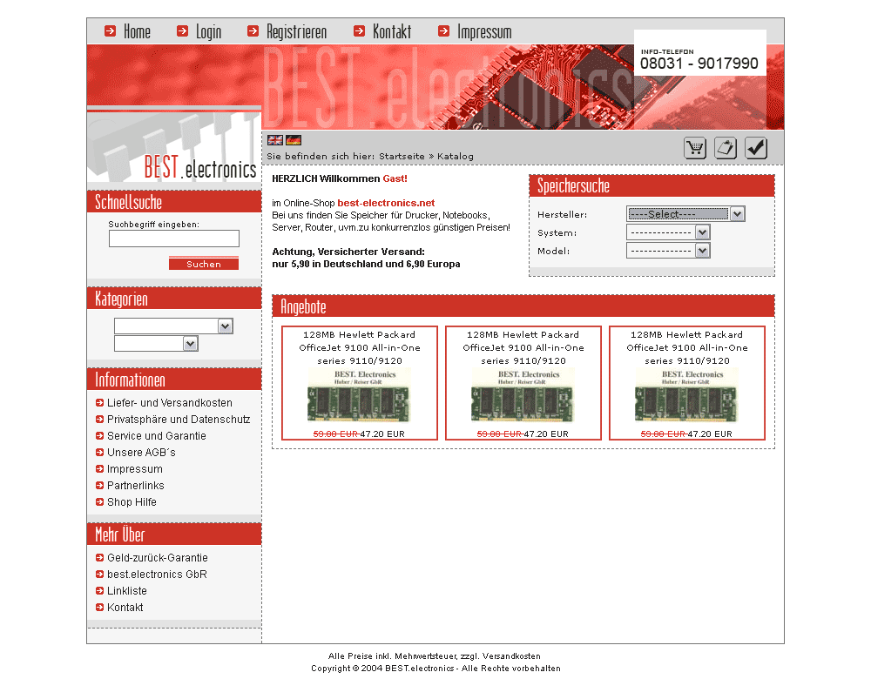Click the Gast! username text
The width and height of the screenshot is (871, 679).
click(395, 178)
